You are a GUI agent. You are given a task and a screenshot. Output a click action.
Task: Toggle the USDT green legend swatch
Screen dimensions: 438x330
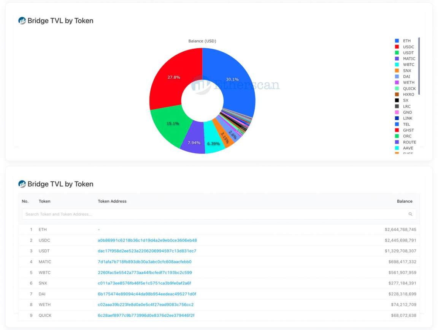[397, 52]
